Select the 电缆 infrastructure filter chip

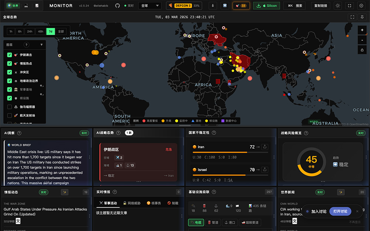click(196, 222)
